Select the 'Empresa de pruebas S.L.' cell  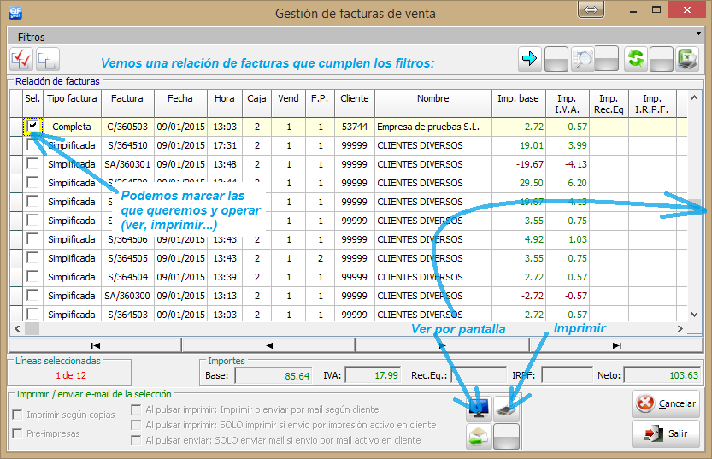(x=433, y=127)
